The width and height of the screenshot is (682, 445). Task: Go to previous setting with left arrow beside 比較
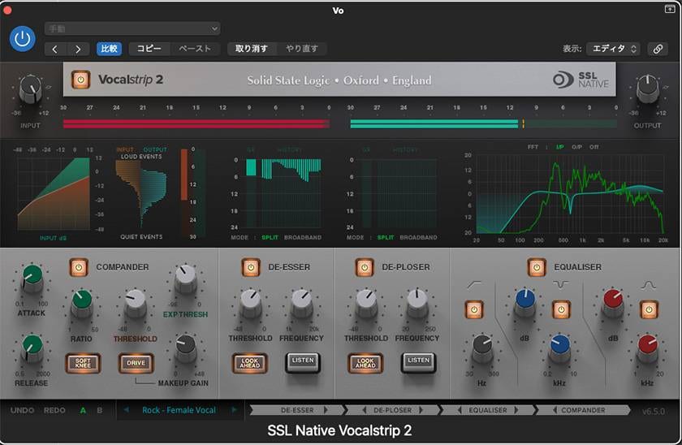pos(55,49)
